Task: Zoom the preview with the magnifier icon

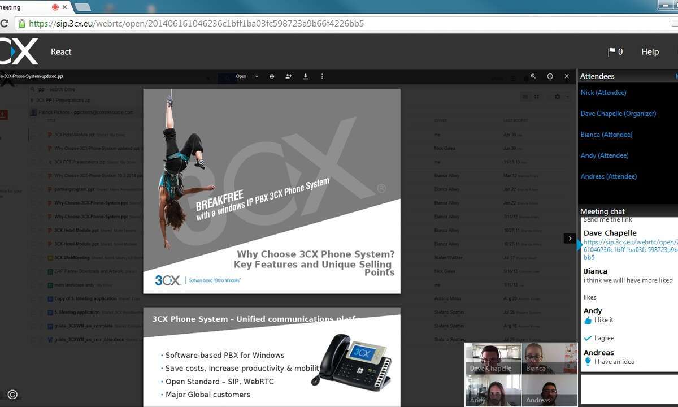Action: pyautogui.click(x=533, y=76)
